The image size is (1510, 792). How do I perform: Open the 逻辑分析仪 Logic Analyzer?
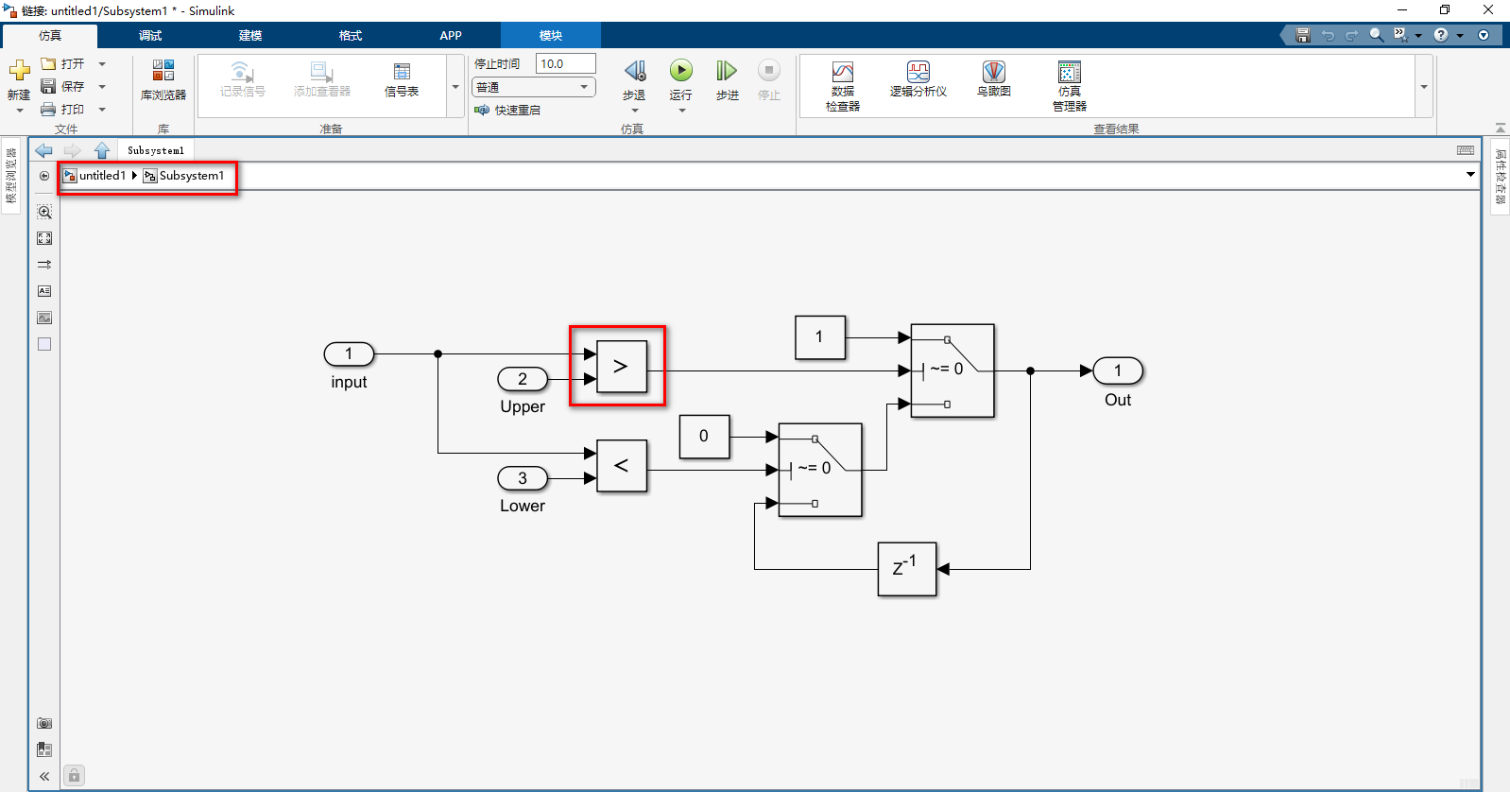click(918, 79)
